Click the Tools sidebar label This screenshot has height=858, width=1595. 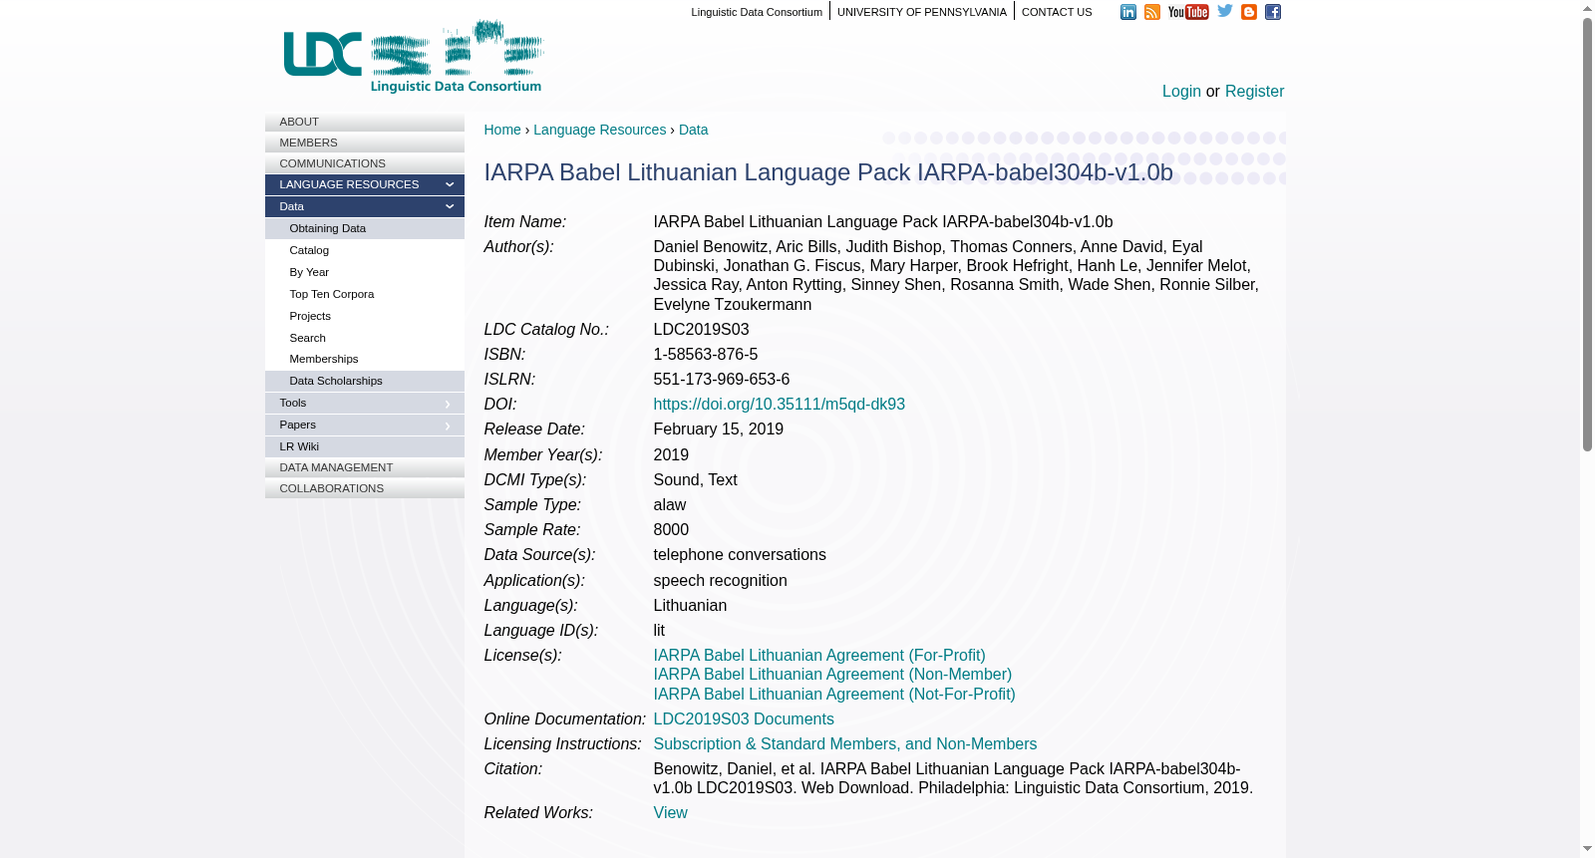(x=293, y=403)
